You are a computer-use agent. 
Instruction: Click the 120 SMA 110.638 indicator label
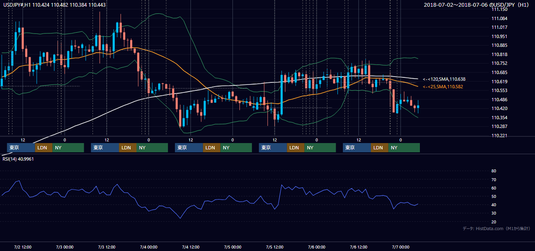pyautogui.click(x=444, y=79)
